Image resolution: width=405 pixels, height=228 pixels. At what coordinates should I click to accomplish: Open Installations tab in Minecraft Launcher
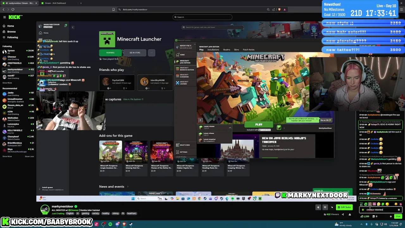click(x=213, y=50)
